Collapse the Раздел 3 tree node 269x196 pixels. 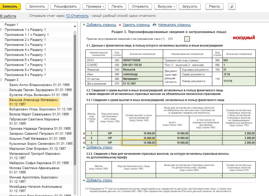click(1, 80)
